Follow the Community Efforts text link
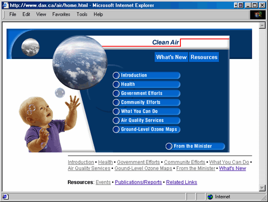Viewport: 268px width, 202px height. (x=184, y=162)
